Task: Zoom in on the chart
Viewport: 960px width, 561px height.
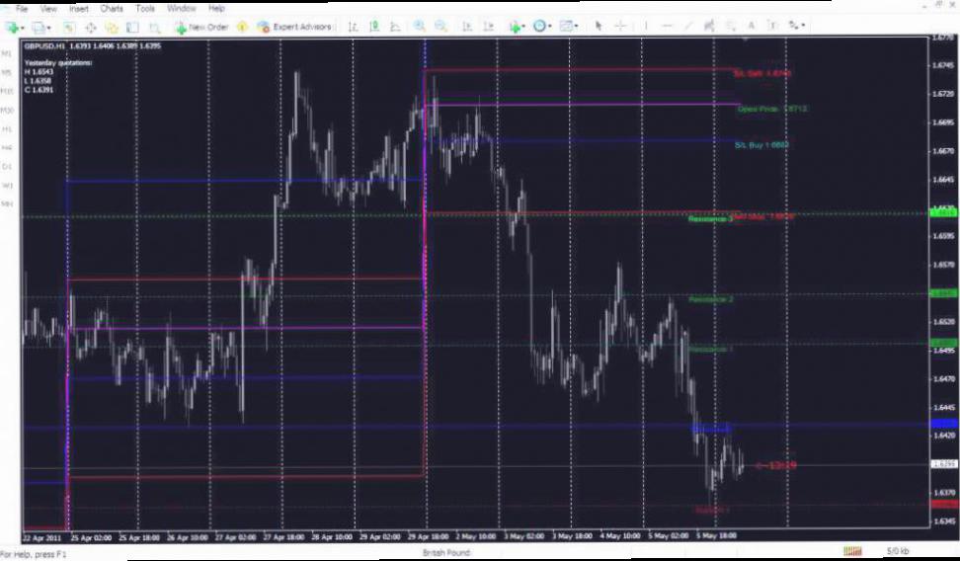Action: pyautogui.click(x=420, y=27)
